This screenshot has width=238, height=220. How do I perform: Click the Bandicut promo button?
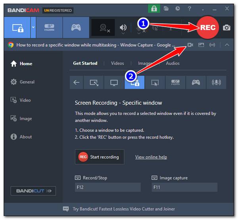point(33,191)
